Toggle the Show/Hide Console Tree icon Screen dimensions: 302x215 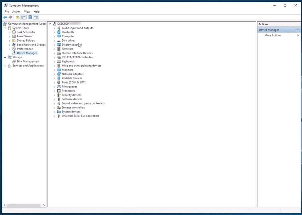coord(23,17)
